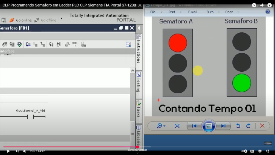Viewport: 275px width, 155px height.
Task: Click Go offline in TIA Portal
Action: click(x=45, y=20)
